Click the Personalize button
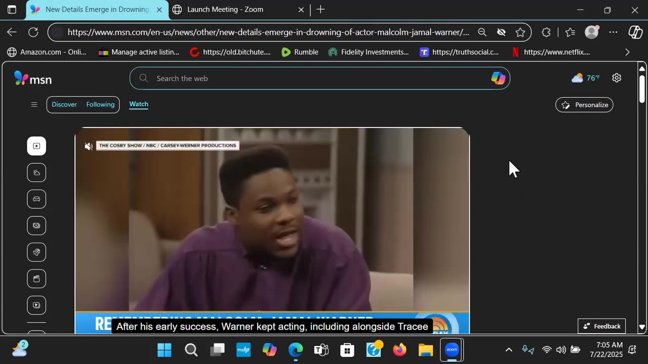 [584, 105]
